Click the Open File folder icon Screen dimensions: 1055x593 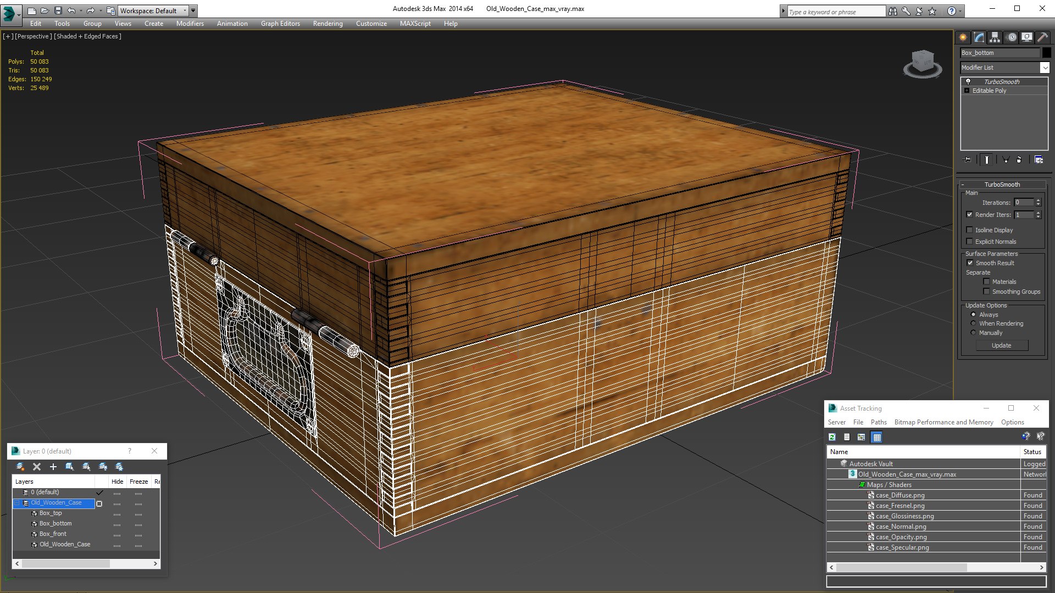[x=45, y=10]
